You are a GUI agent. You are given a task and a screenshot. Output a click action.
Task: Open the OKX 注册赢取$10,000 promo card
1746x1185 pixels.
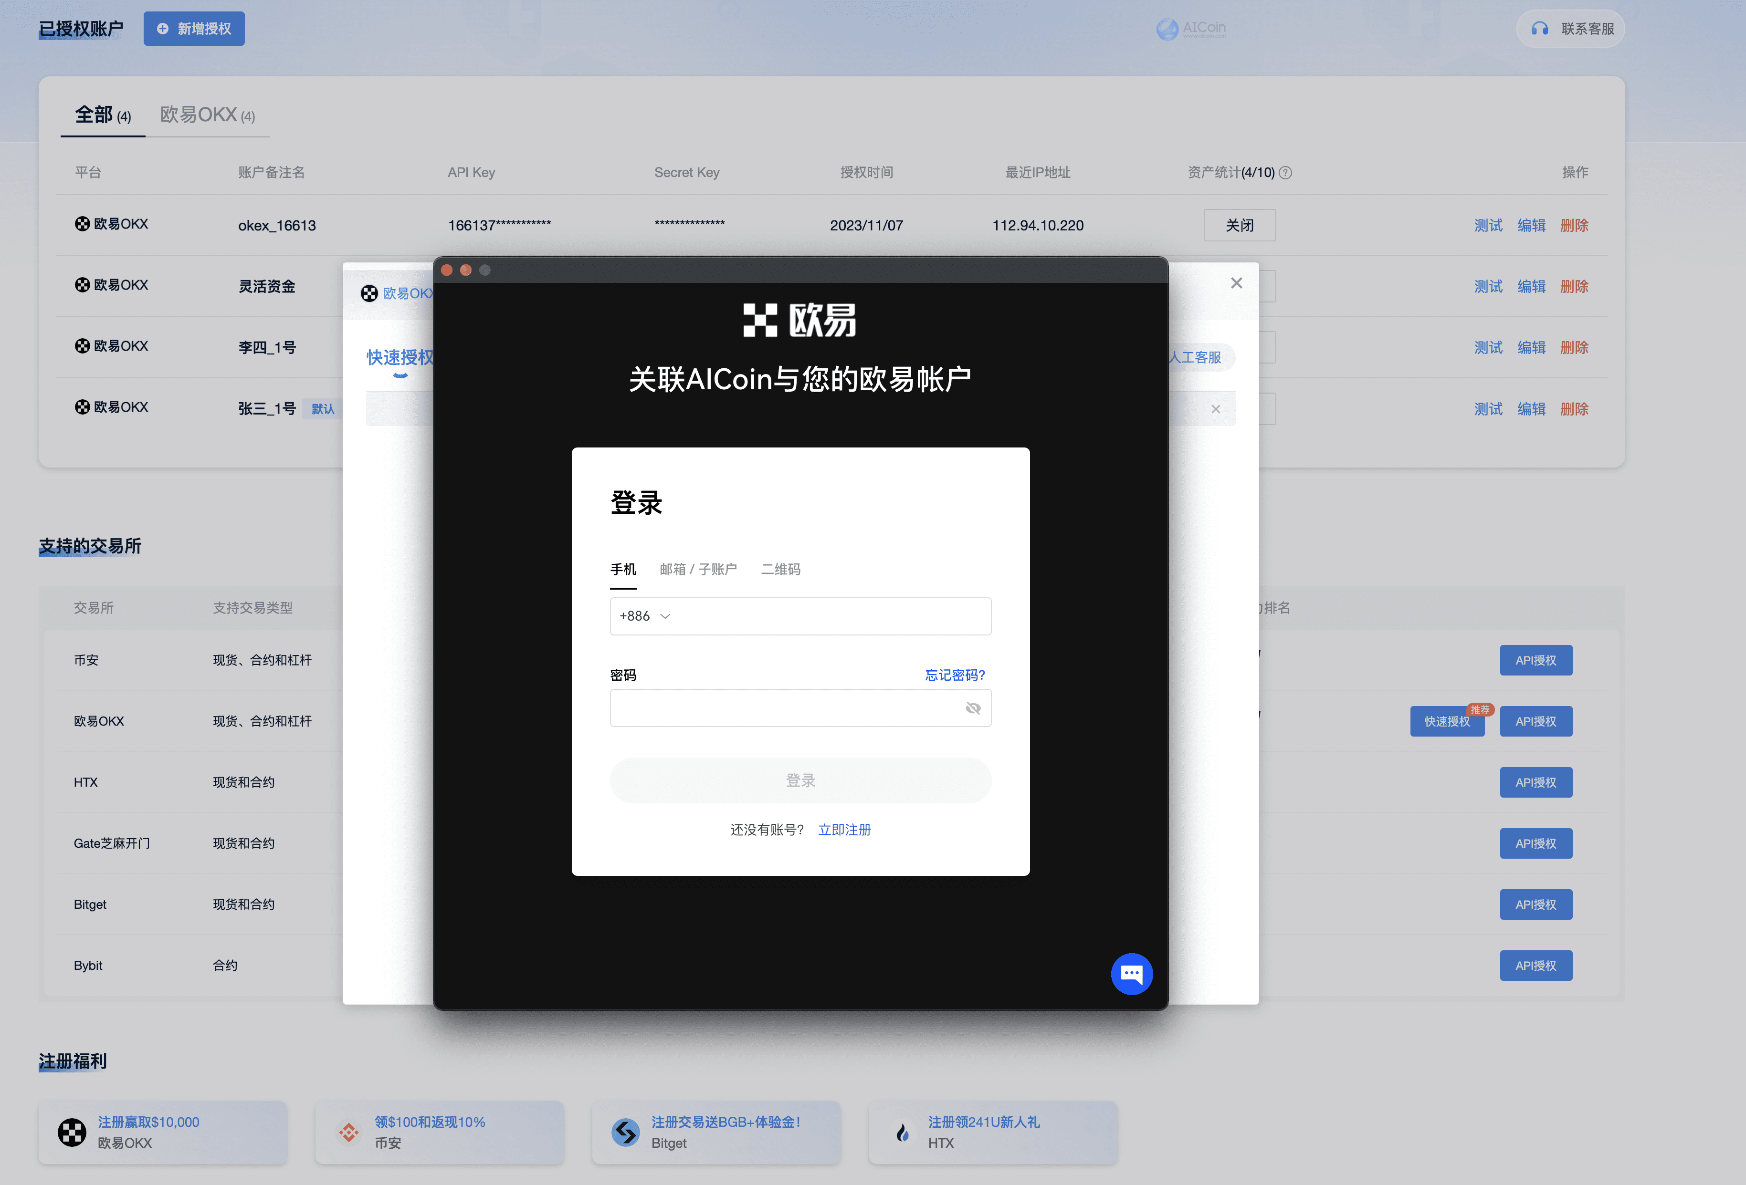(x=162, y=1133)
